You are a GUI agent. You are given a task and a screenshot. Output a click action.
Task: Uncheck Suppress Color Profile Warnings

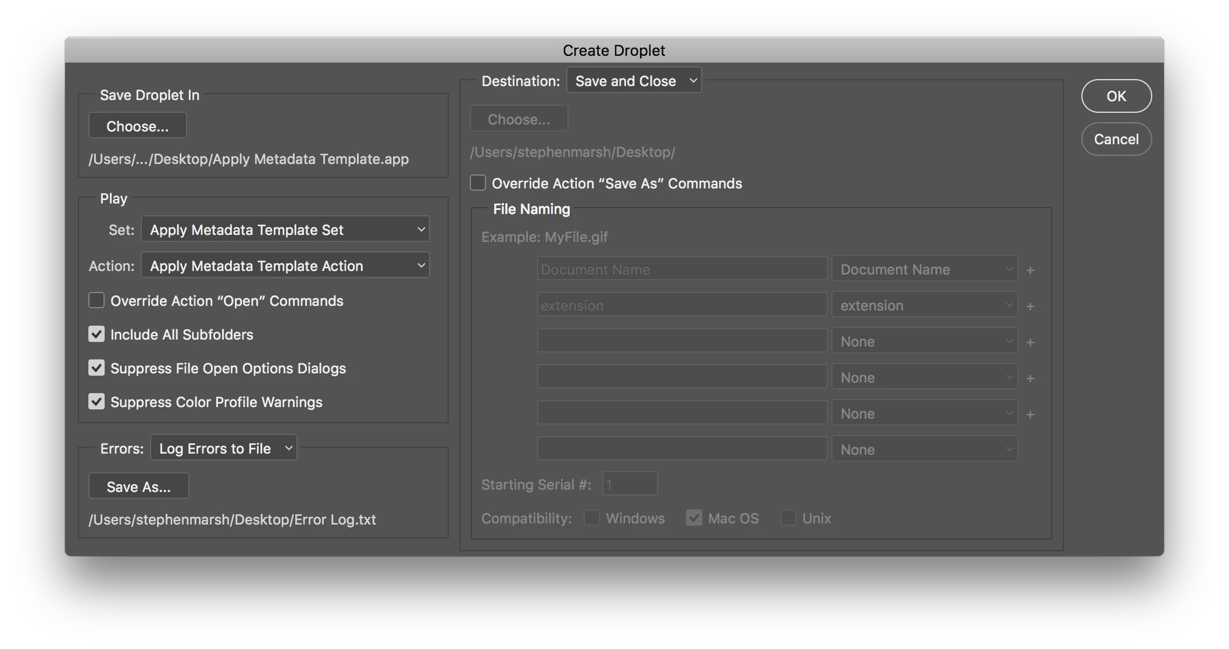97,402
